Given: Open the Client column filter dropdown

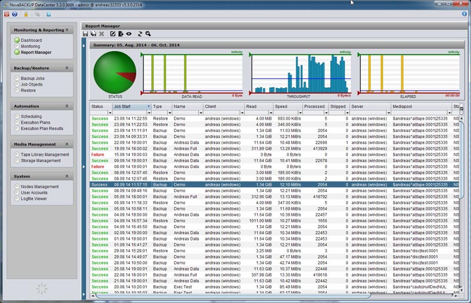Looking at the screenshot, I should point(242,113).
